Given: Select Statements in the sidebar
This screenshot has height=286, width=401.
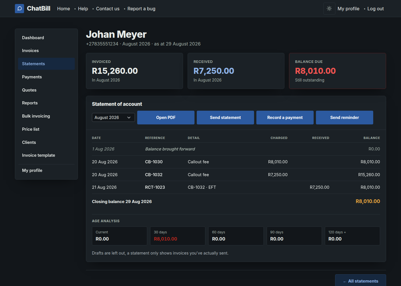Looking at the screenshot, I should tap(46, 64).
